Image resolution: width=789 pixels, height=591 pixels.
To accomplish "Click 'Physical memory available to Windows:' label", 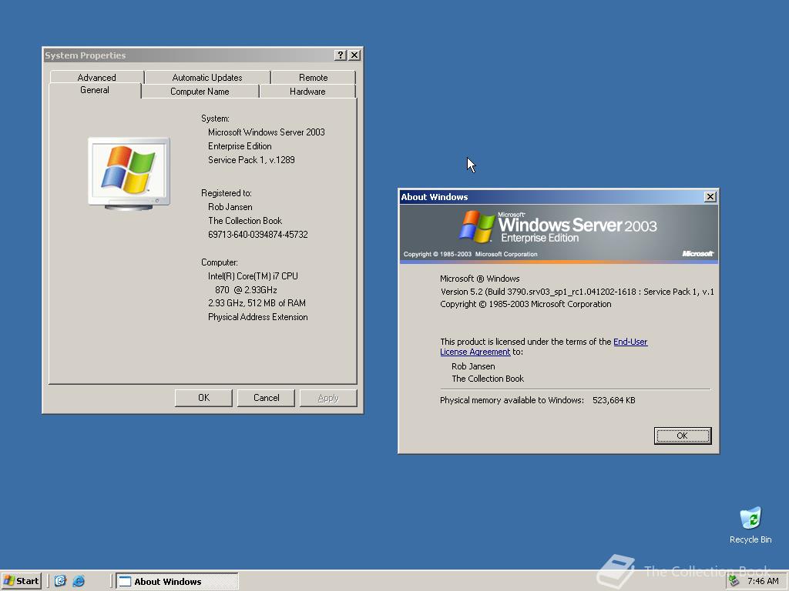I will tap(512, 400).
